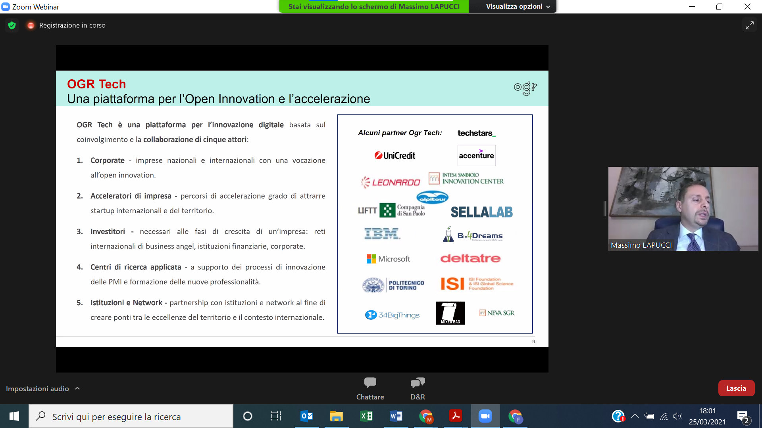
Task: Click the search box Scrivi qui per eseguire la ricerca
Action: (x=131, y=416)
